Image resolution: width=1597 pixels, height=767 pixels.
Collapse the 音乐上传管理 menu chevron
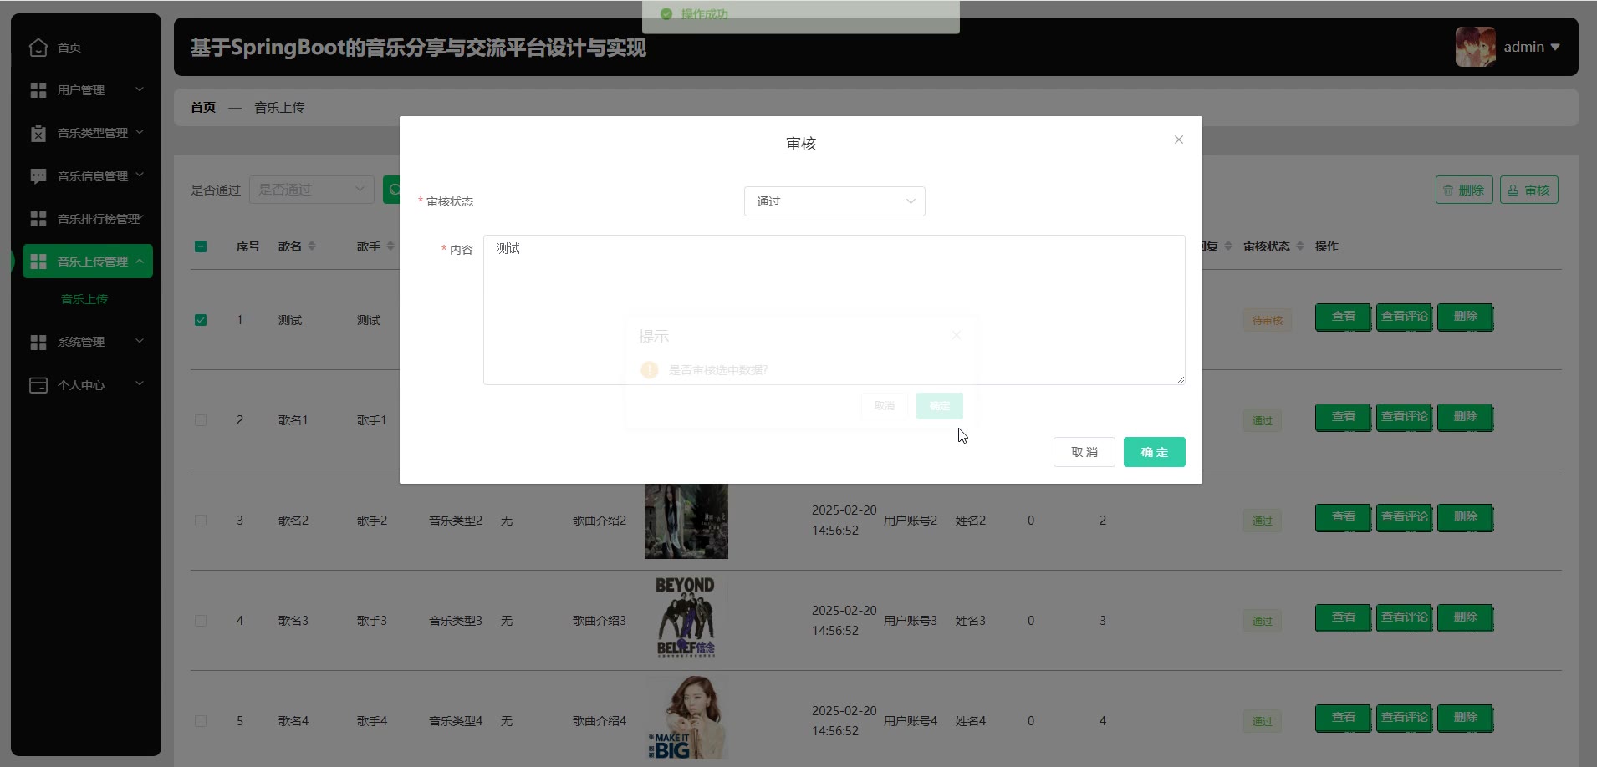pos(140,262)
